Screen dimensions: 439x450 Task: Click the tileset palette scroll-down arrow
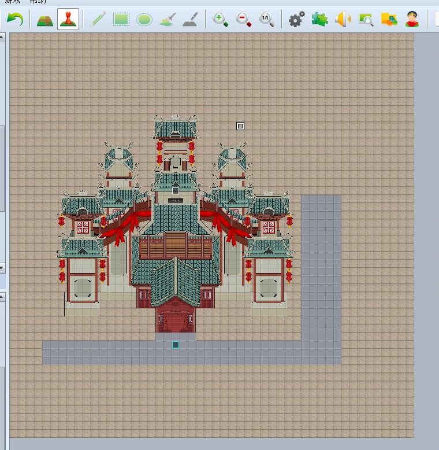point(2,268)
